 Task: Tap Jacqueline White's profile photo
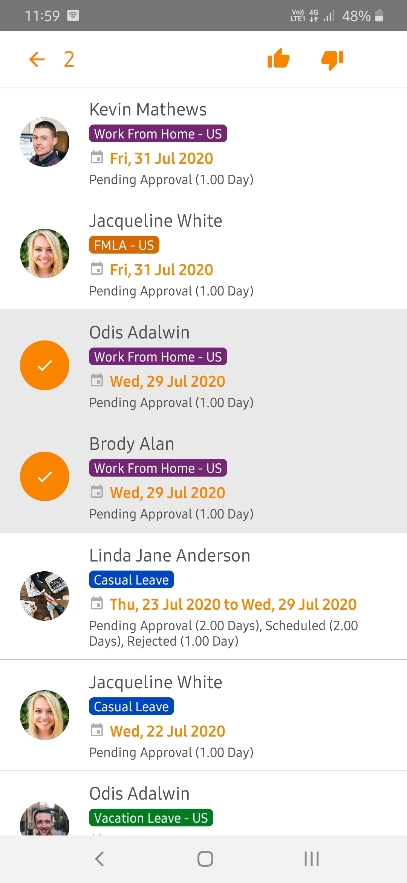point(44,253)
